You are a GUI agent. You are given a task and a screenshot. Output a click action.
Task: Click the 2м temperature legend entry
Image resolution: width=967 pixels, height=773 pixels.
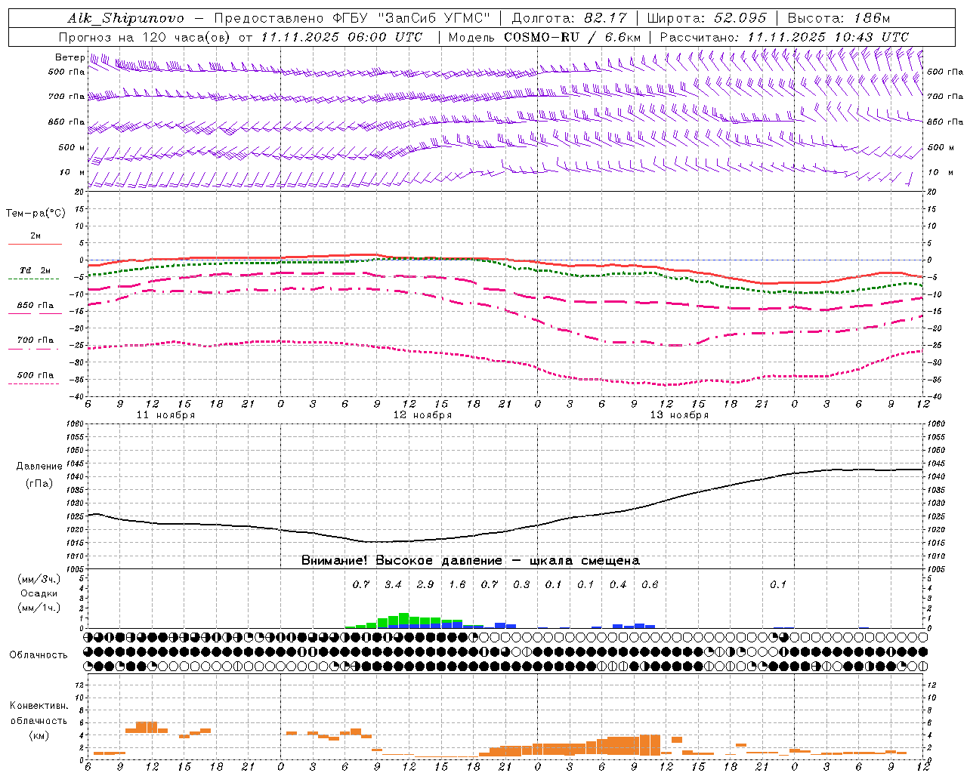36,236
